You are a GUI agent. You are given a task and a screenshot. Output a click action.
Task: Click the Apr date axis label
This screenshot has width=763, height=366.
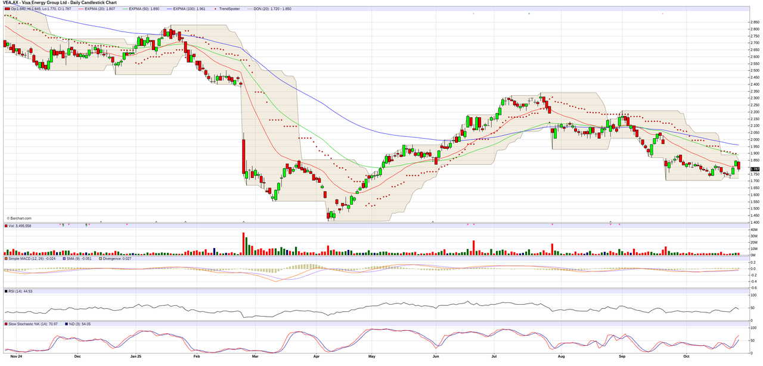pos(315,357)
